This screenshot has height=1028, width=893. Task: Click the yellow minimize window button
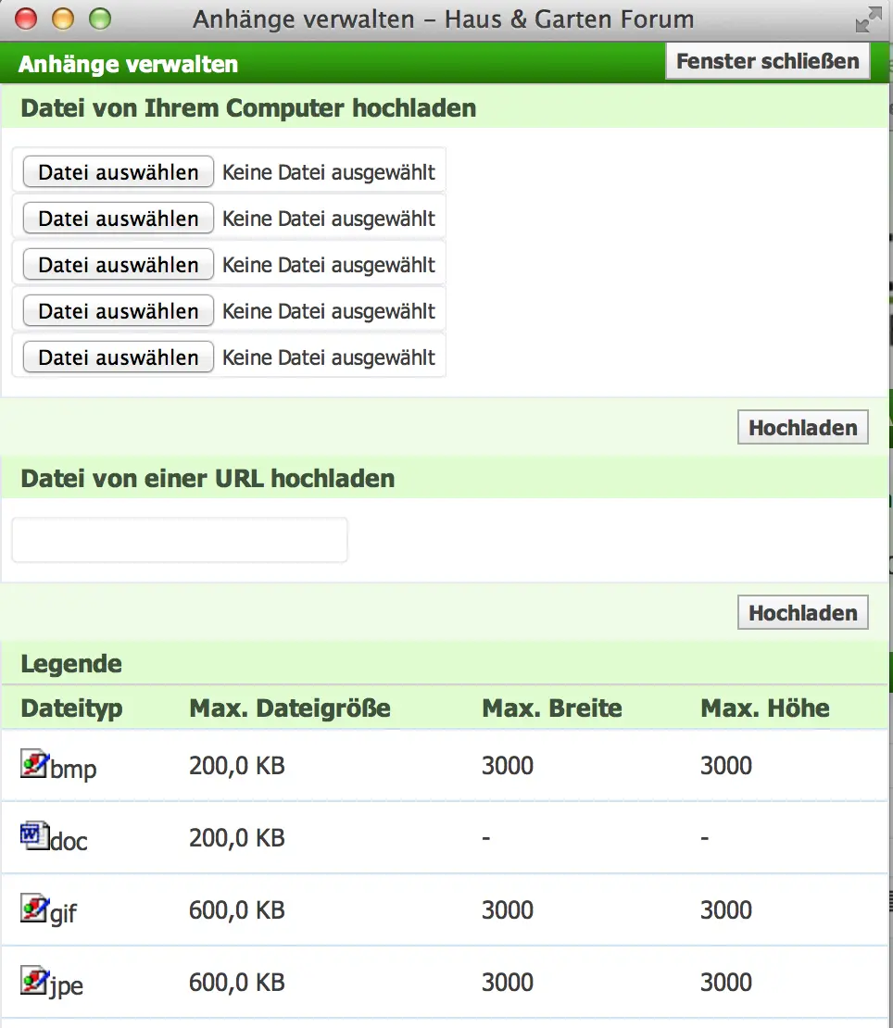(63, 19)
